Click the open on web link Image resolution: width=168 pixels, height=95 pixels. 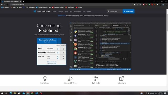click(52, 64)
